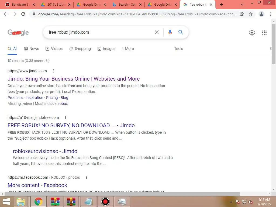Select the Images results filter

[106, 49]
